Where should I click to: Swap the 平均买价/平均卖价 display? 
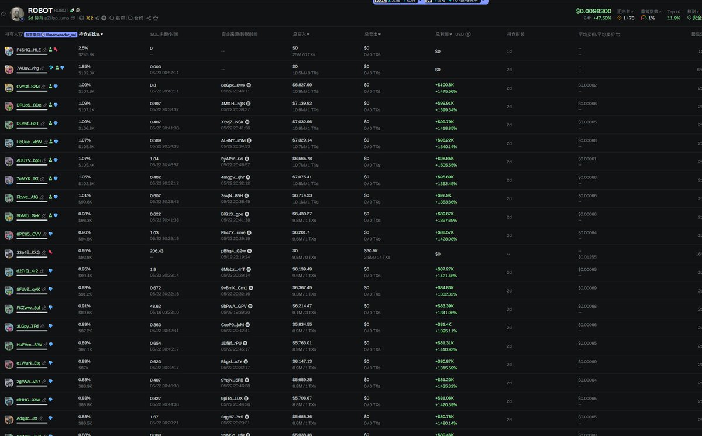click(618, 35)
